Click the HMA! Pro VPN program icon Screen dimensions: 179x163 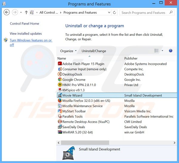click(x=60, y=85)
